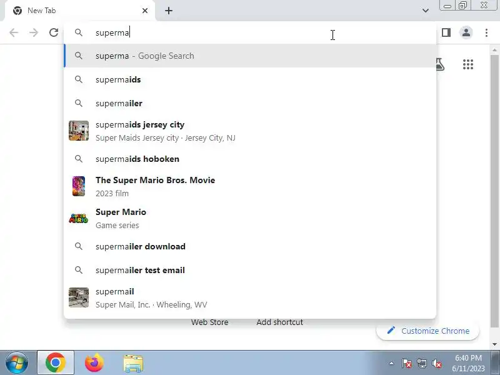Click the muted volume tray icon
This screenshot has width=500, height=375.
(437, 363)
